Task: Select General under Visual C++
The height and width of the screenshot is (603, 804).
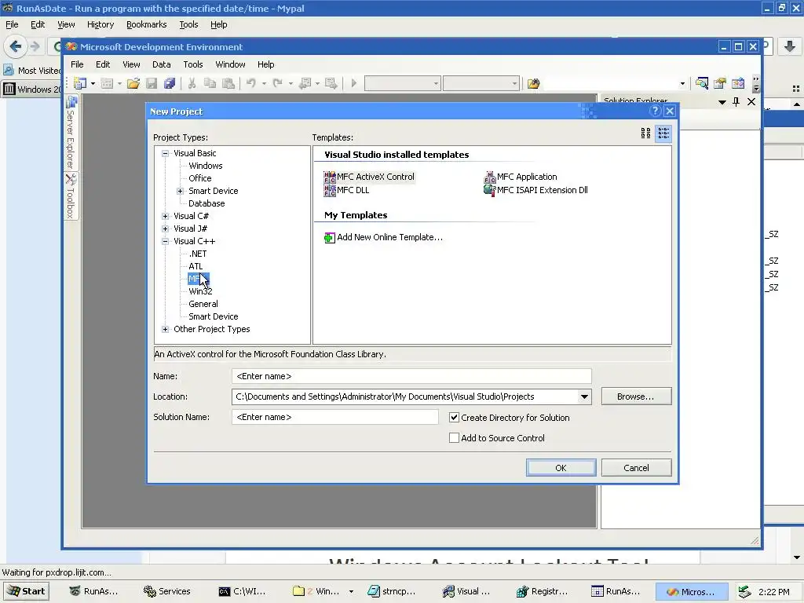Action: click(x=203, y=304)
